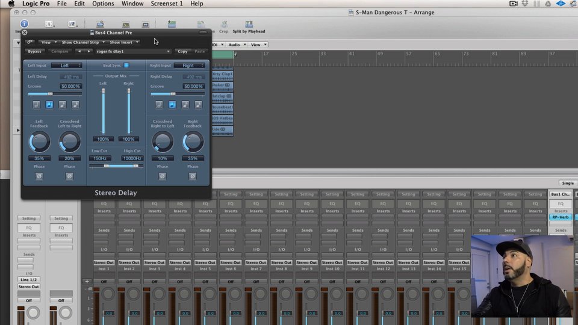Screen dimensions: 578x325
Task: Toggle the Right Feedback Phase invert button
Action: [x=193, y=176]
